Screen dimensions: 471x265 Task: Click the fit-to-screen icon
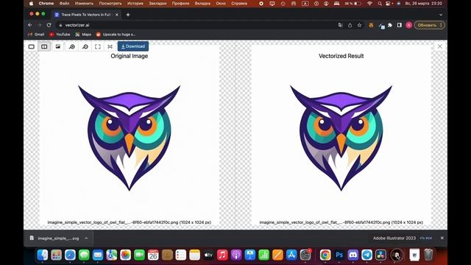pyautogui.click(x=98, y=46)
